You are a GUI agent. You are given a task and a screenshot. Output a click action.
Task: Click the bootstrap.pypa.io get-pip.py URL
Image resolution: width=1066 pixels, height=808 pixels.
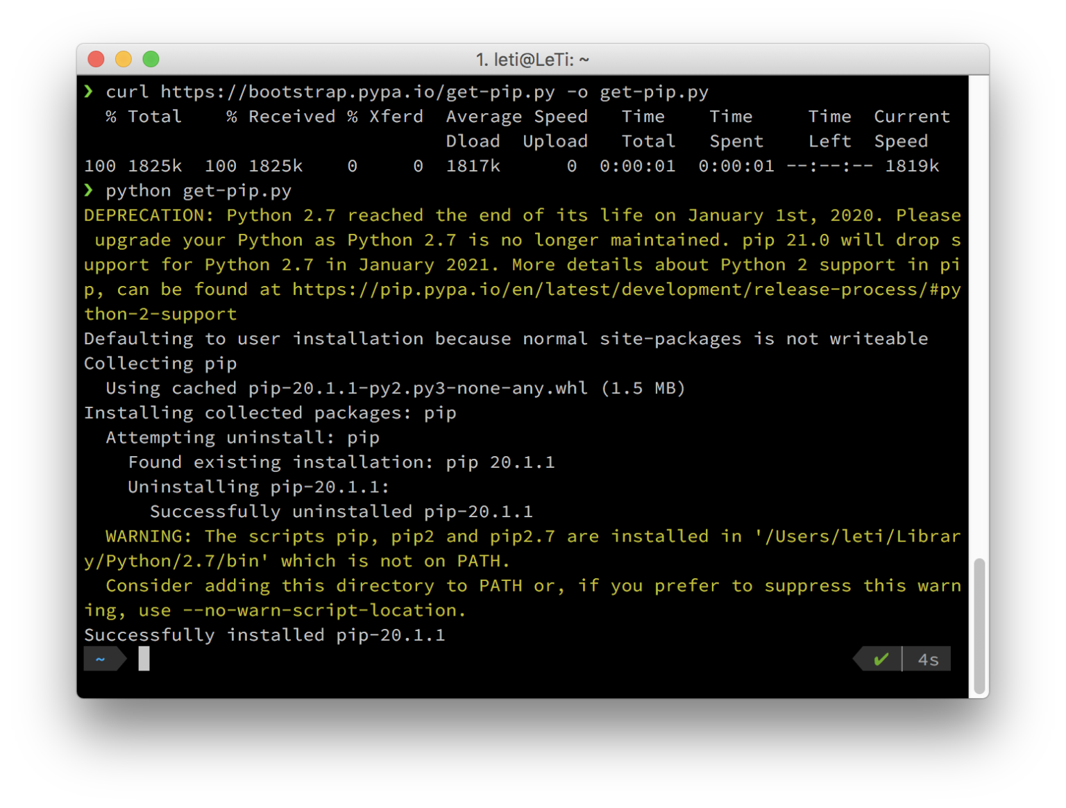pos(357,92)
